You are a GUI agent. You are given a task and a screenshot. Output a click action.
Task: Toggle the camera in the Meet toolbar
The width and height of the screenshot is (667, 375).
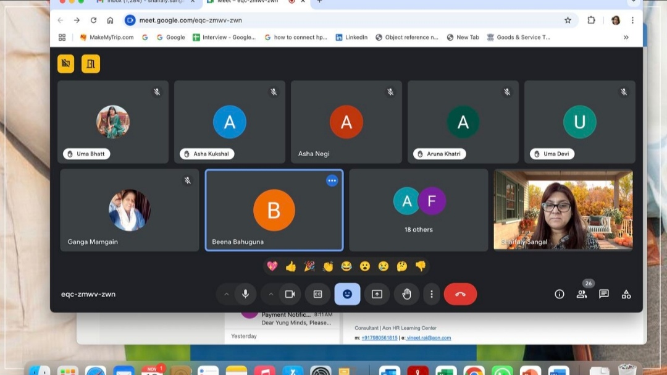290,294
